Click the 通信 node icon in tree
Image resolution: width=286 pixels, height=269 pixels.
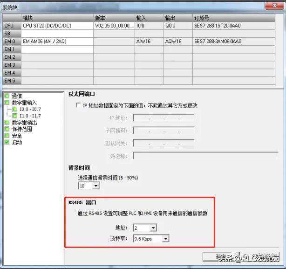(7, 96)
